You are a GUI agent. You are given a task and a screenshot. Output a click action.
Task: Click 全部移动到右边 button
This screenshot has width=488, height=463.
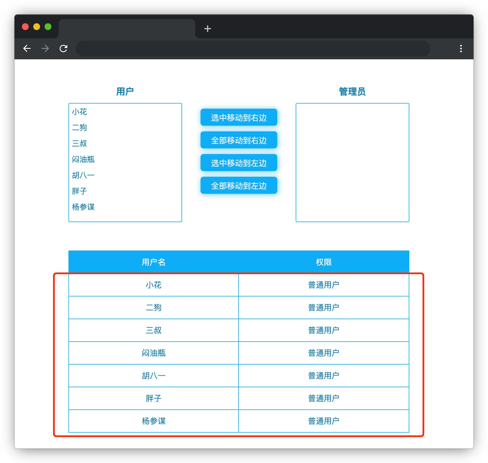239,140
